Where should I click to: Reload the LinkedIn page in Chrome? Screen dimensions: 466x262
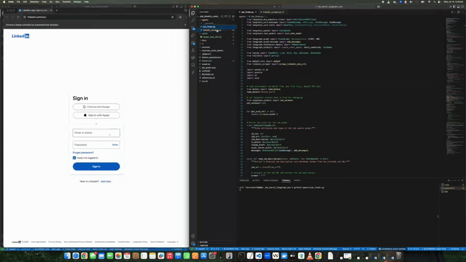click(x=18, y=17)
